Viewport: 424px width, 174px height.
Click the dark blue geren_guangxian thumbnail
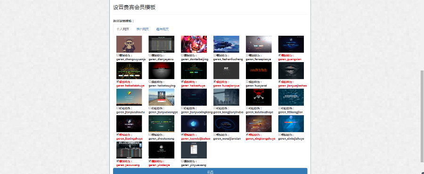pyautogui.click(x=291, y=44)
